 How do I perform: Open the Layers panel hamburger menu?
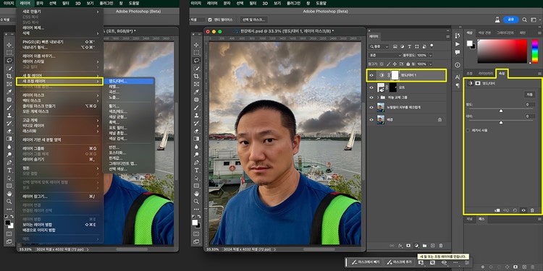tap(447, 36)
